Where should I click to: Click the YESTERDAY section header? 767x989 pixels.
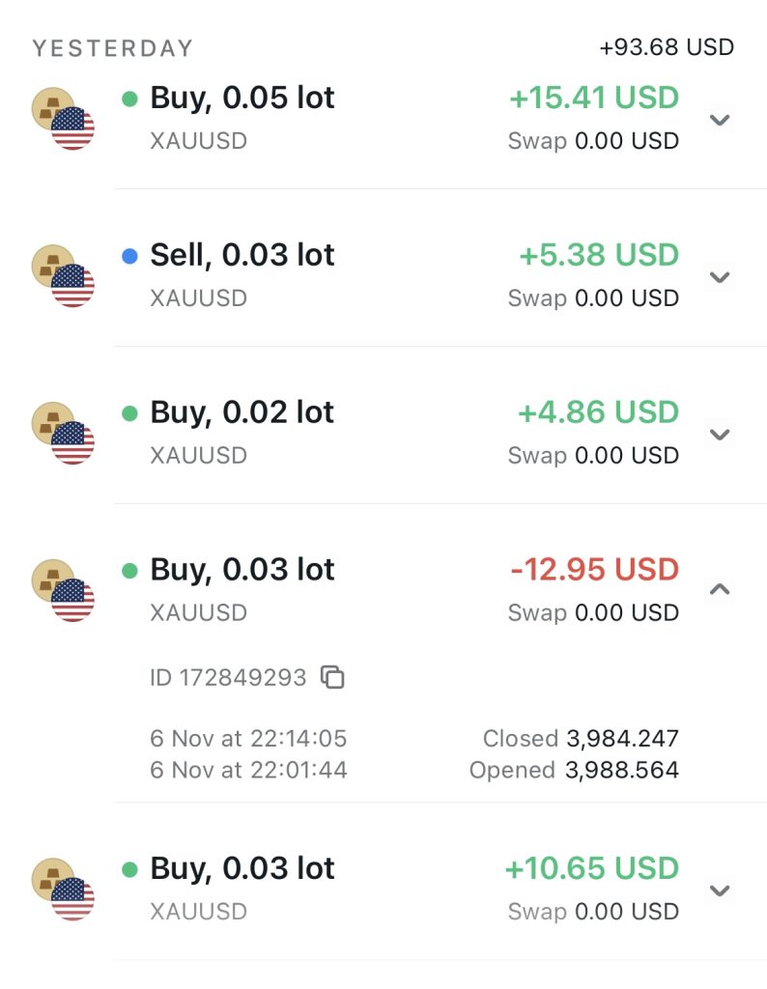tap(113, 48)
